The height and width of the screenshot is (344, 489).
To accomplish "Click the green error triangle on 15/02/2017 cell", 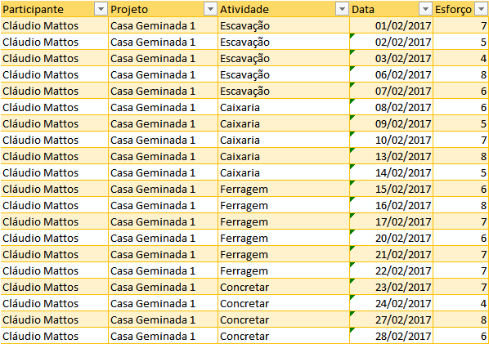I will 352,183.
